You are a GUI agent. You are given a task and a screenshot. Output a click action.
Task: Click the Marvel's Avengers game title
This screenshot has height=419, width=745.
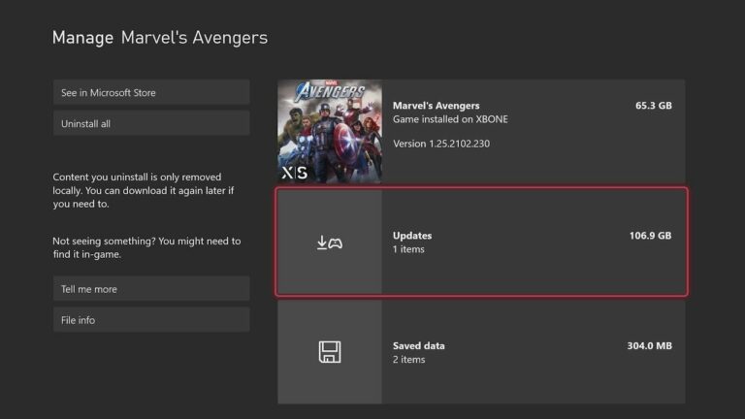436,106
